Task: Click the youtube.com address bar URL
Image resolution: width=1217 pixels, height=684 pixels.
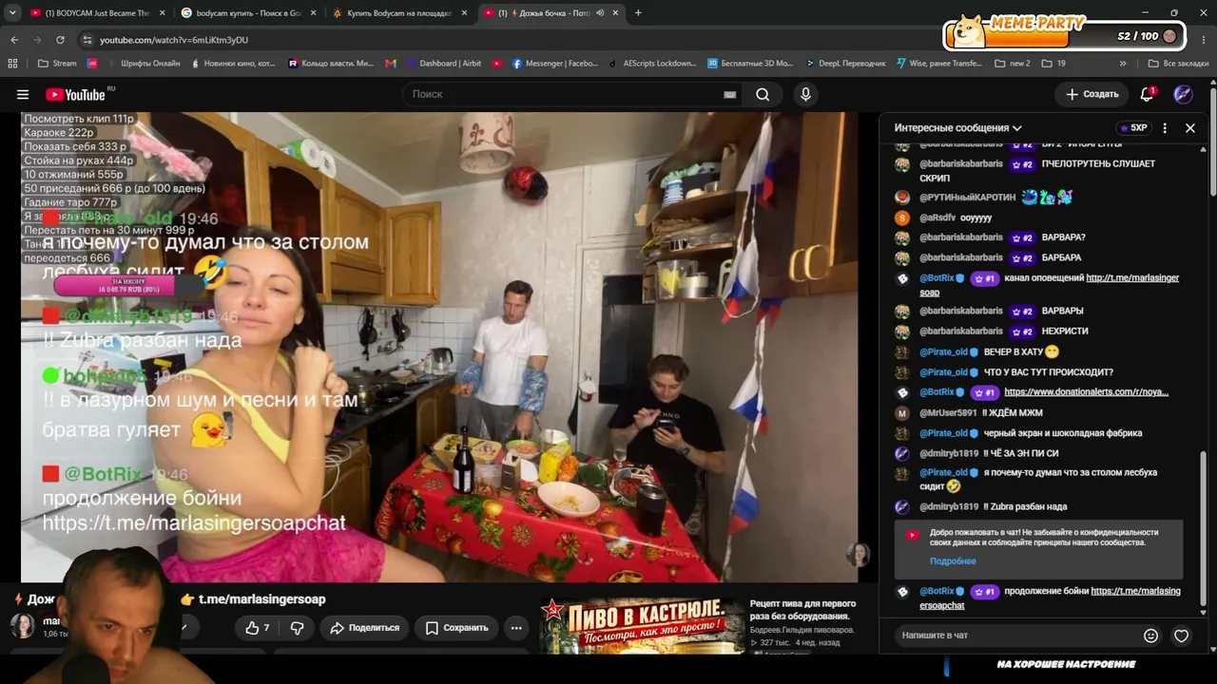Action: coord(174,40)
